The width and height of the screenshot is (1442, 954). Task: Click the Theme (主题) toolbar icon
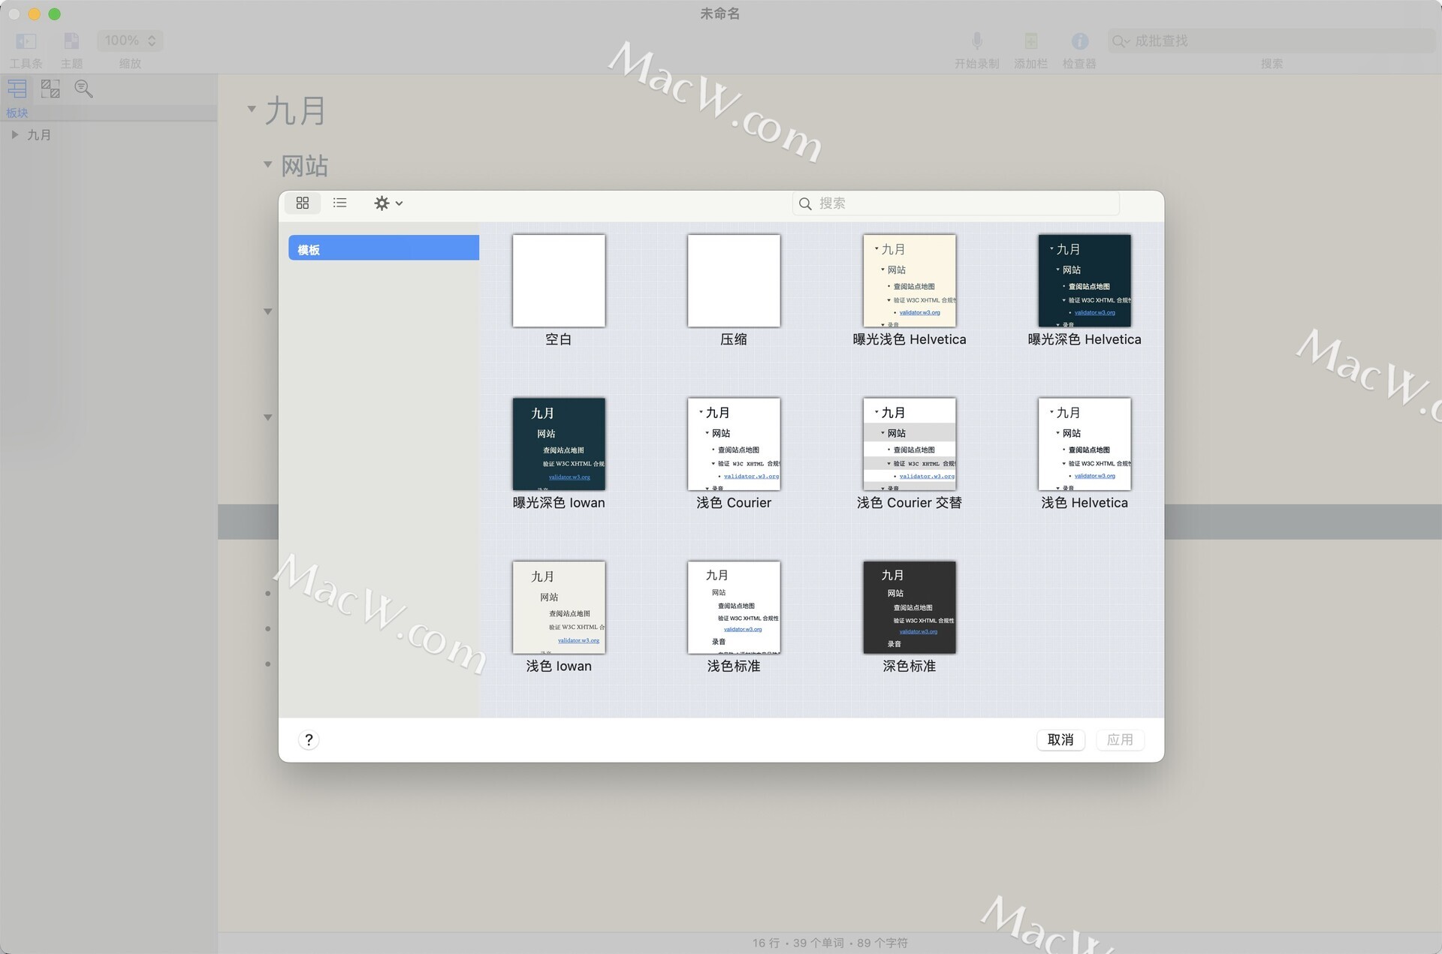tap(71, 41)
